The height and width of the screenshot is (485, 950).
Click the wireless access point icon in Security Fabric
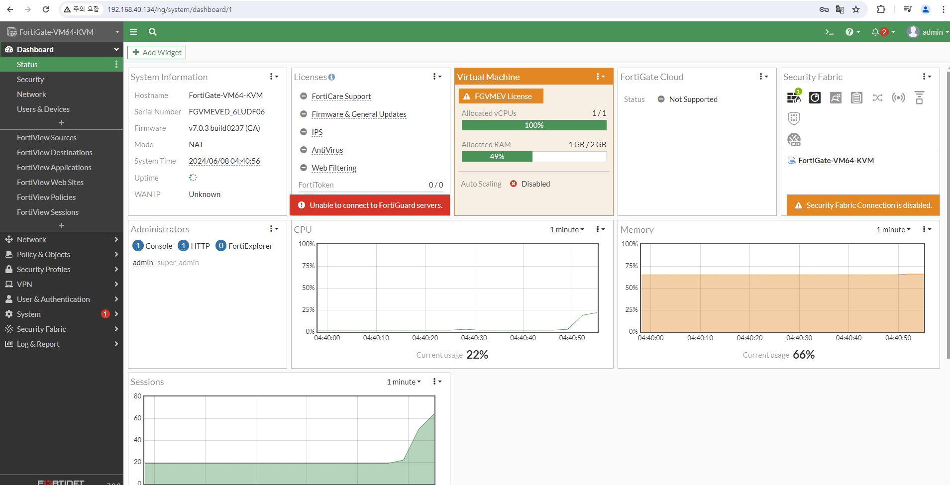(898, 97)
